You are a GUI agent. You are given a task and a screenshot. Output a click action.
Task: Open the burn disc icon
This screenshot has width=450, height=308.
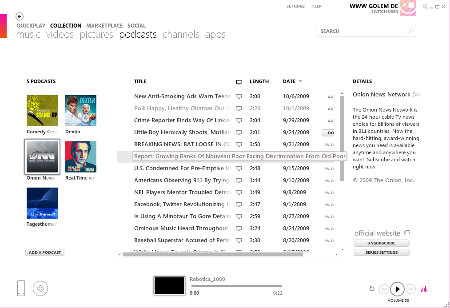click(x=40, y=288)
